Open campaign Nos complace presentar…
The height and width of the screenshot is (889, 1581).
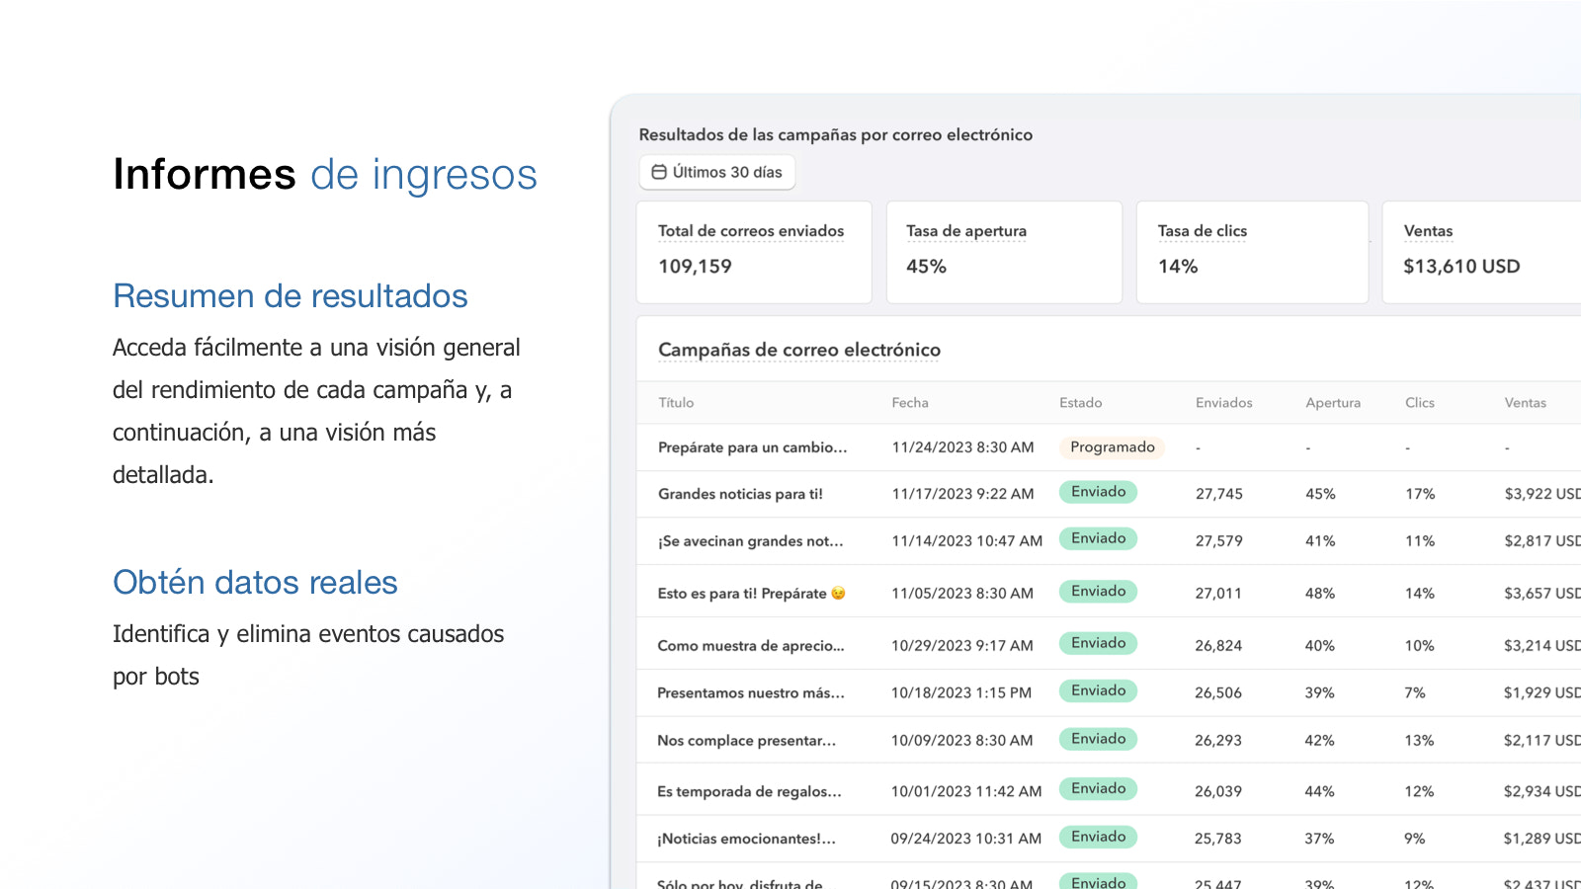[746, 741]
